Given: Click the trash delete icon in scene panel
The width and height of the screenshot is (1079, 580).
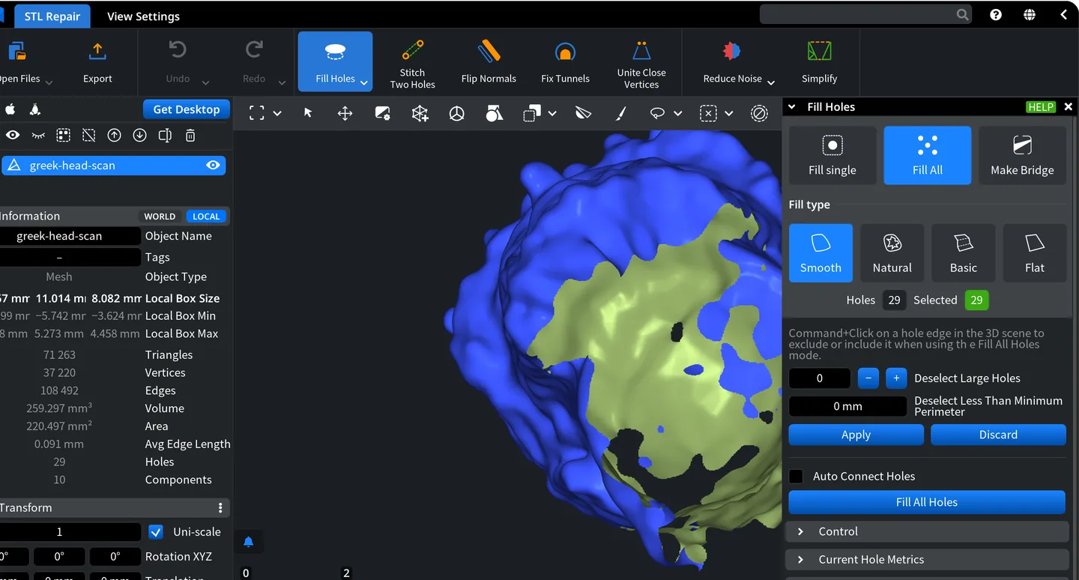Looking at the screenshot, I should [x=190, y=136].
